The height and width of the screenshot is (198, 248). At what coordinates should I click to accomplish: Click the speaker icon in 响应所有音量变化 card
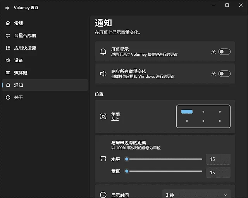pyautogui.click(x=103, y=73)
